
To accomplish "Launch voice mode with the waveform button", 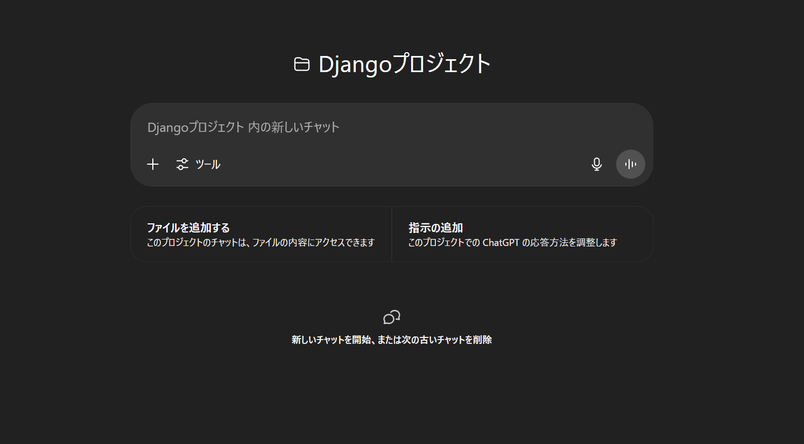I will [x=630, y=164].
